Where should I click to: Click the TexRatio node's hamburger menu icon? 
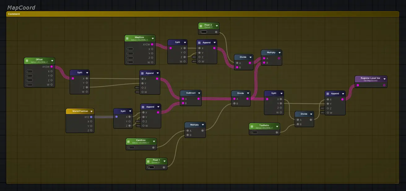(252, 126)
